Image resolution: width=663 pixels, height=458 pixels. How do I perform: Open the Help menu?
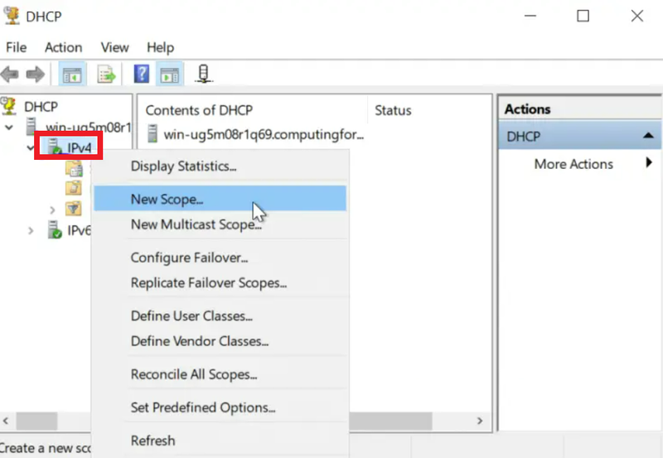160,47
